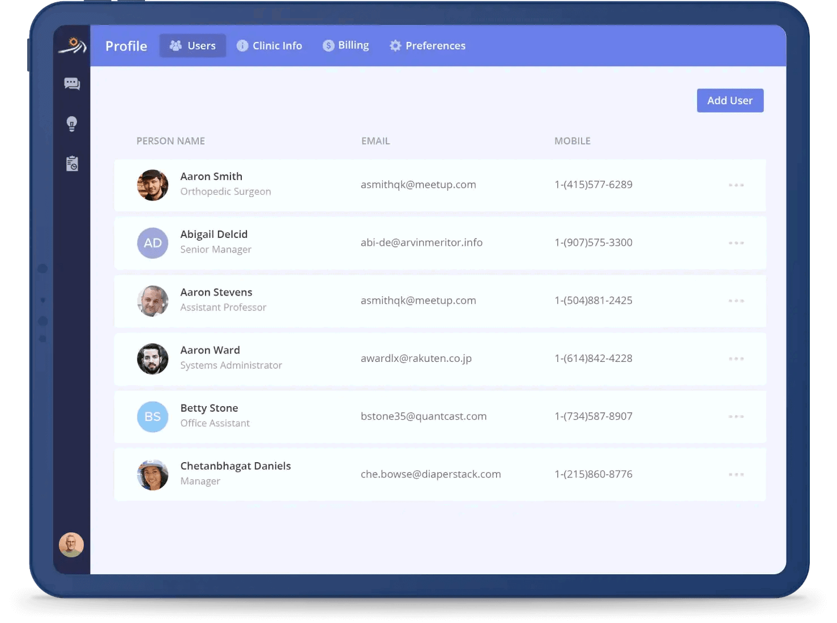Click the BS initials avatar
The height and width of the screenshot is (623, 837).
click(x=153, y=416)
